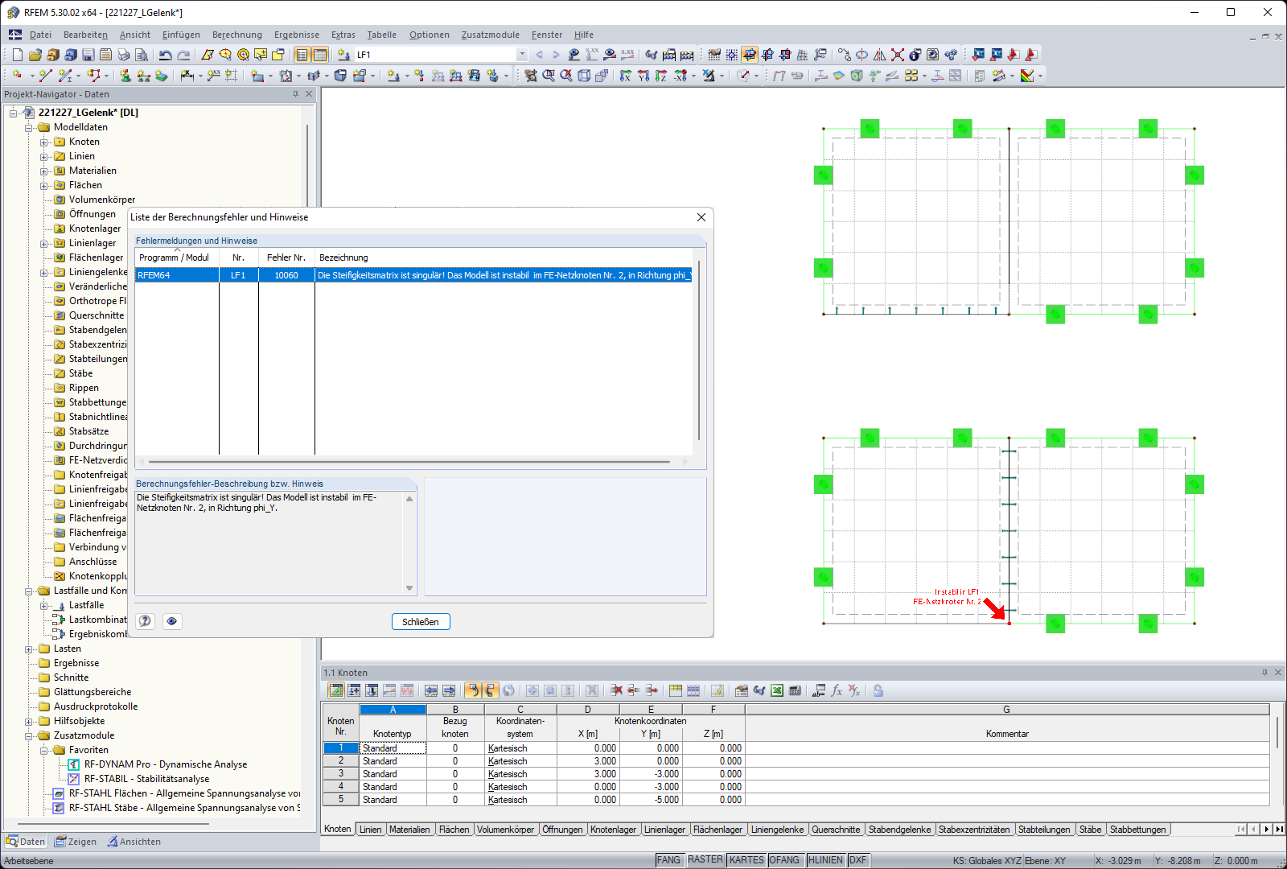Click the Open file folder icon

[x=35, y=55]
